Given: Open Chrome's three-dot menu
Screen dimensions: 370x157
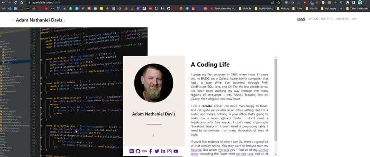Looking at the screenshot, I should (366, 3).
